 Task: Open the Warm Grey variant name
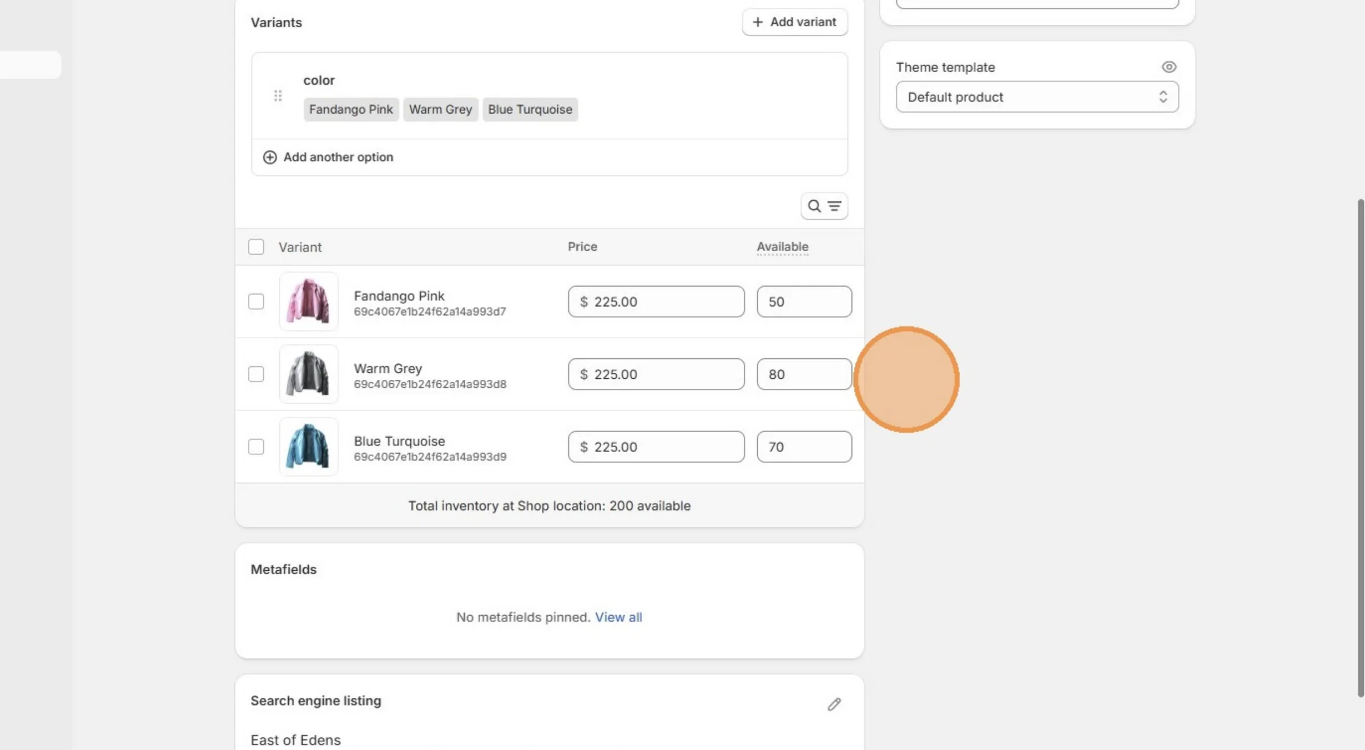coord(388,368)
